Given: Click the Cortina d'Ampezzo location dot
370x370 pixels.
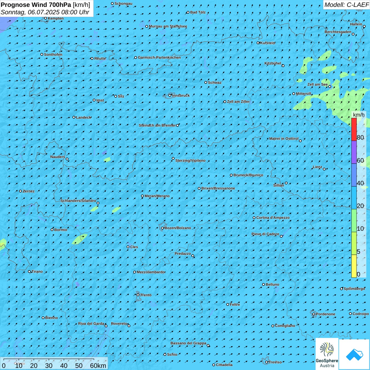Looking at the screenshot, I should pos(254,218).
